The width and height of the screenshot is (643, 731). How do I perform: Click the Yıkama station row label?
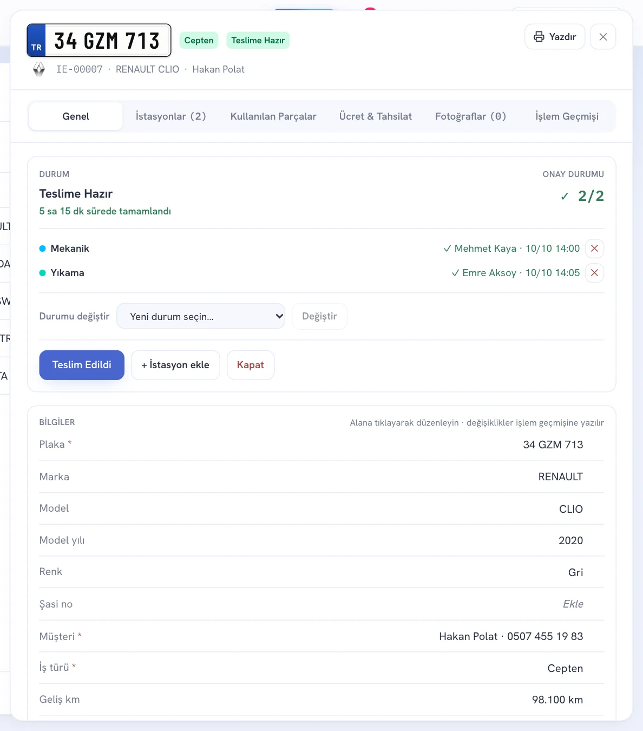68,273
